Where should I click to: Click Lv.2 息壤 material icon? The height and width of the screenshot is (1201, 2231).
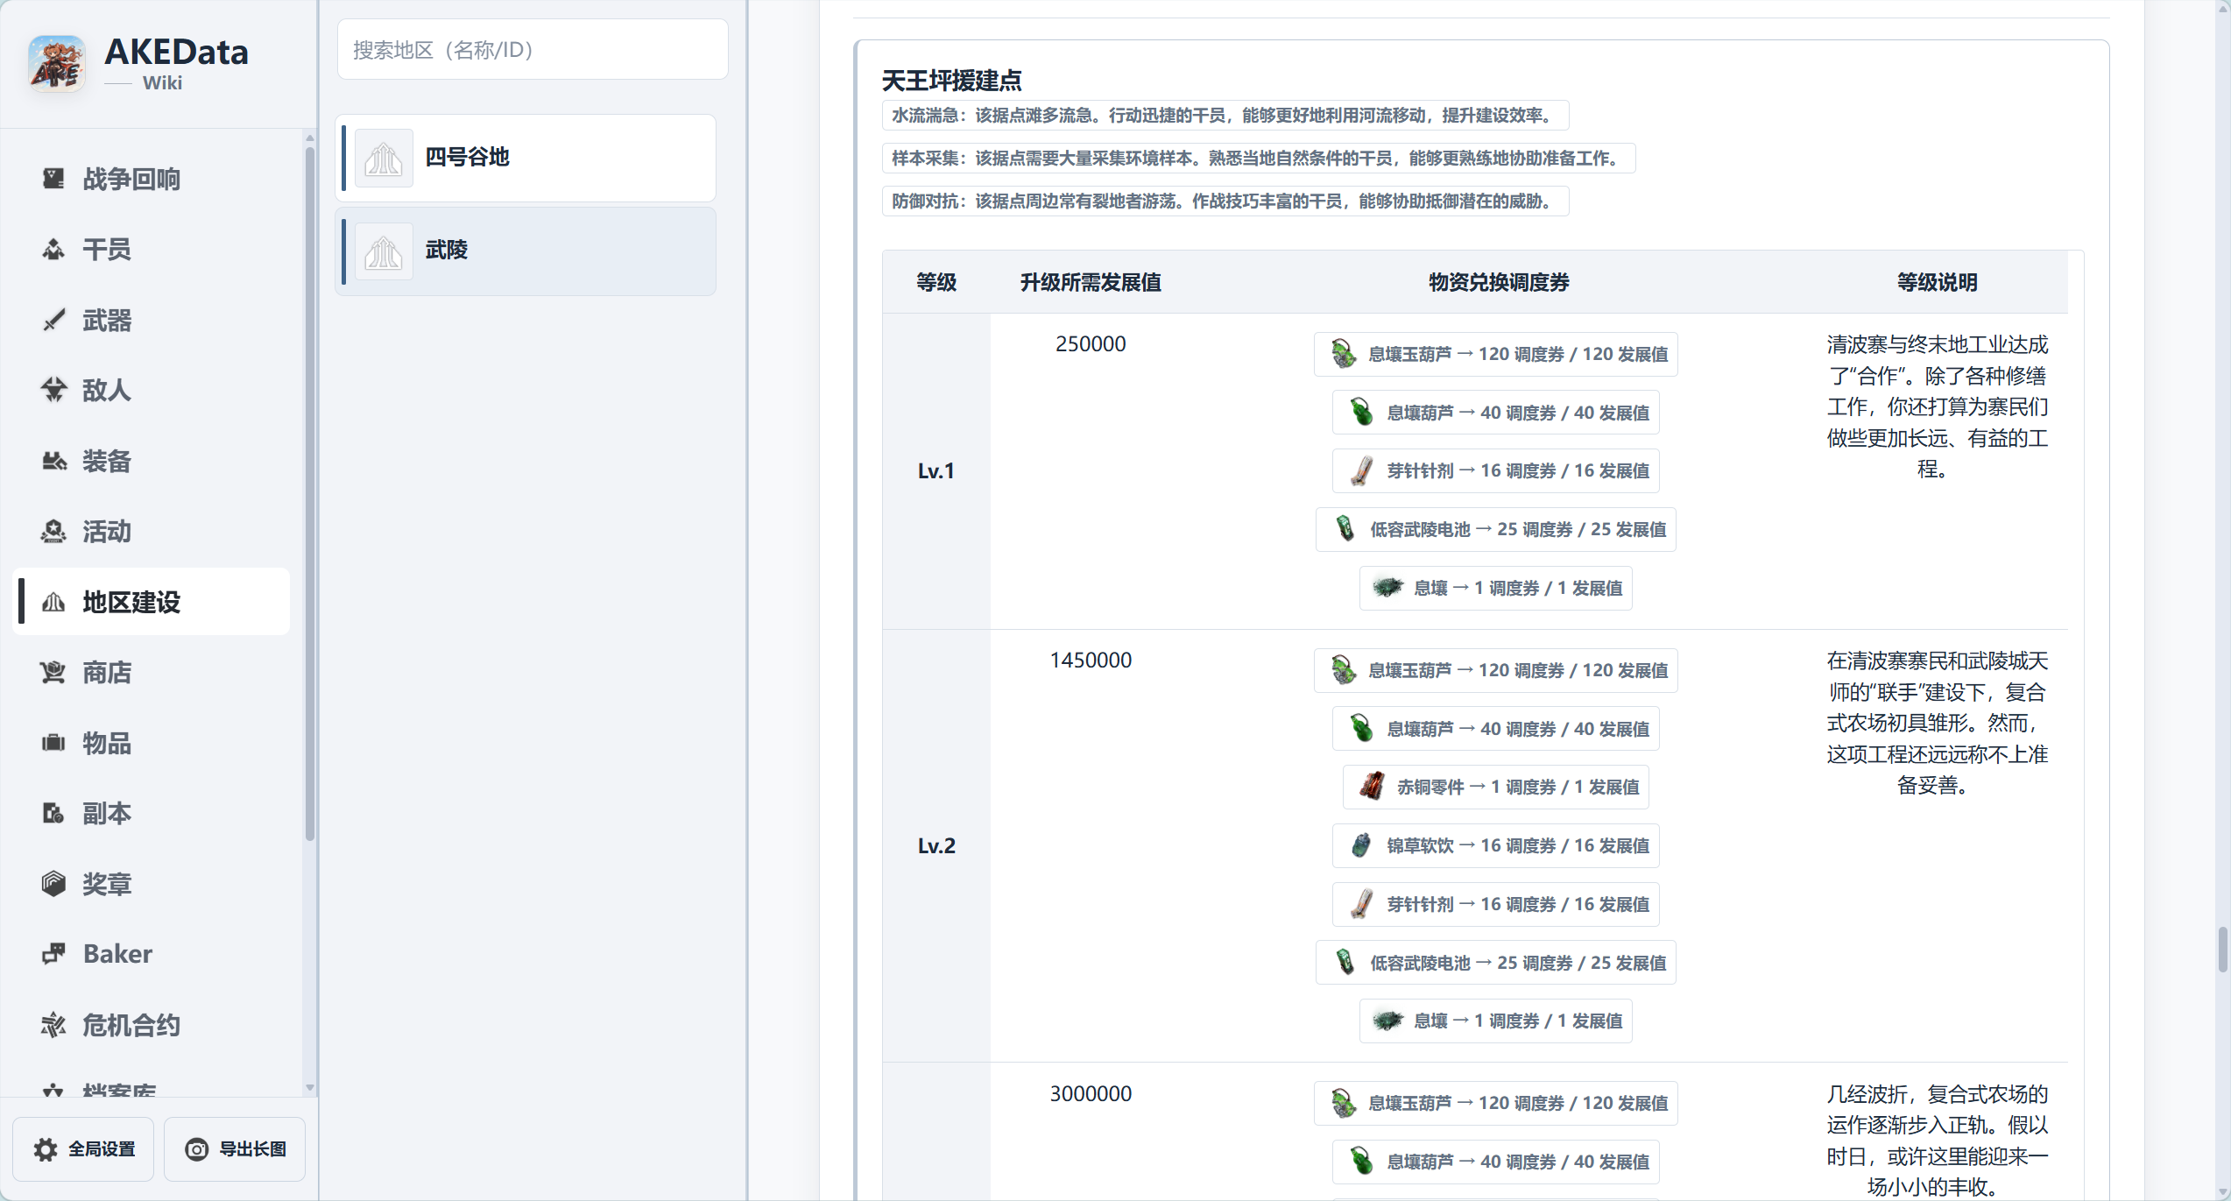pyautogui.click(x=1388, y=1021)
